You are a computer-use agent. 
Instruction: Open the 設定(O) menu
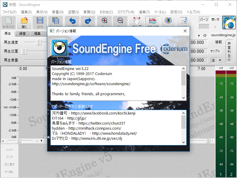[176, 12]
